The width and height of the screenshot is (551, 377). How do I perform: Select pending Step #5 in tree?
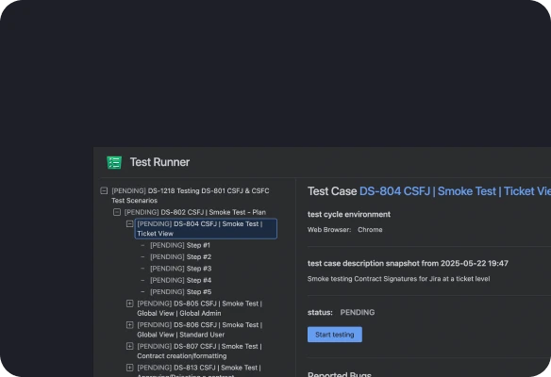[x=180, y=291]
